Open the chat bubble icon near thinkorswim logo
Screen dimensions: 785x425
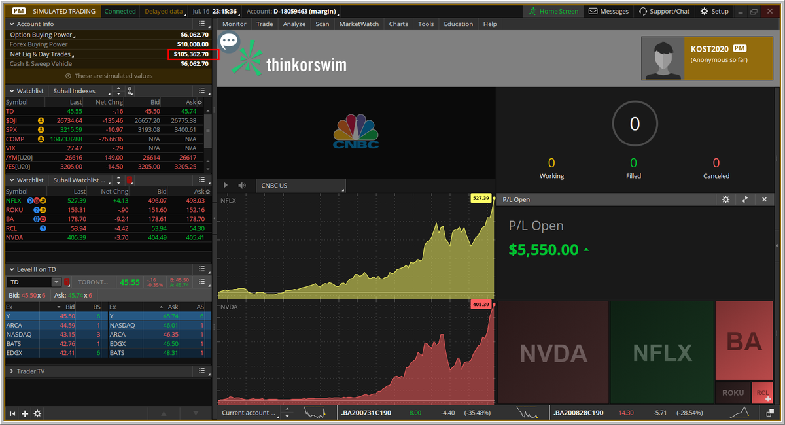(229, 42)
